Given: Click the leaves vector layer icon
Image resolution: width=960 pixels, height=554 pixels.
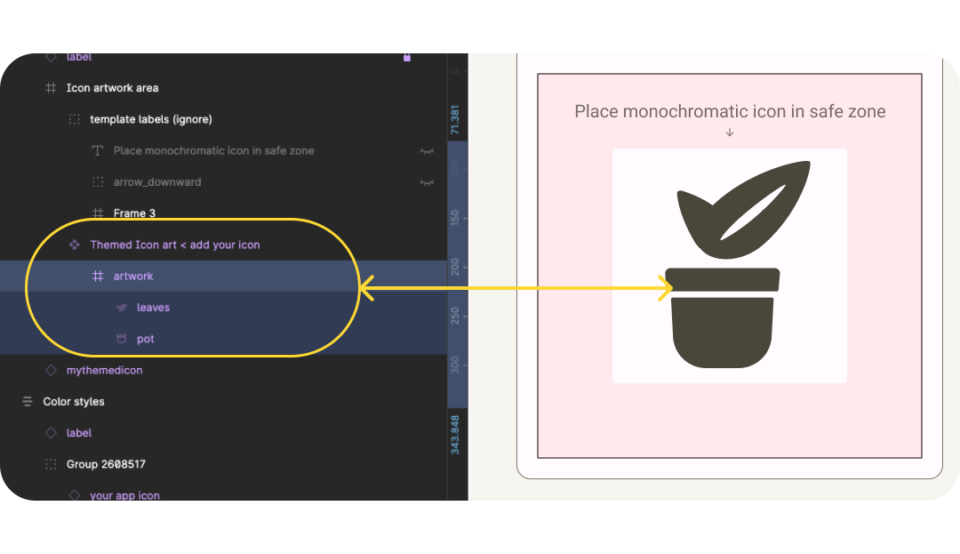Looking at the screenshot, I should 122,308.
